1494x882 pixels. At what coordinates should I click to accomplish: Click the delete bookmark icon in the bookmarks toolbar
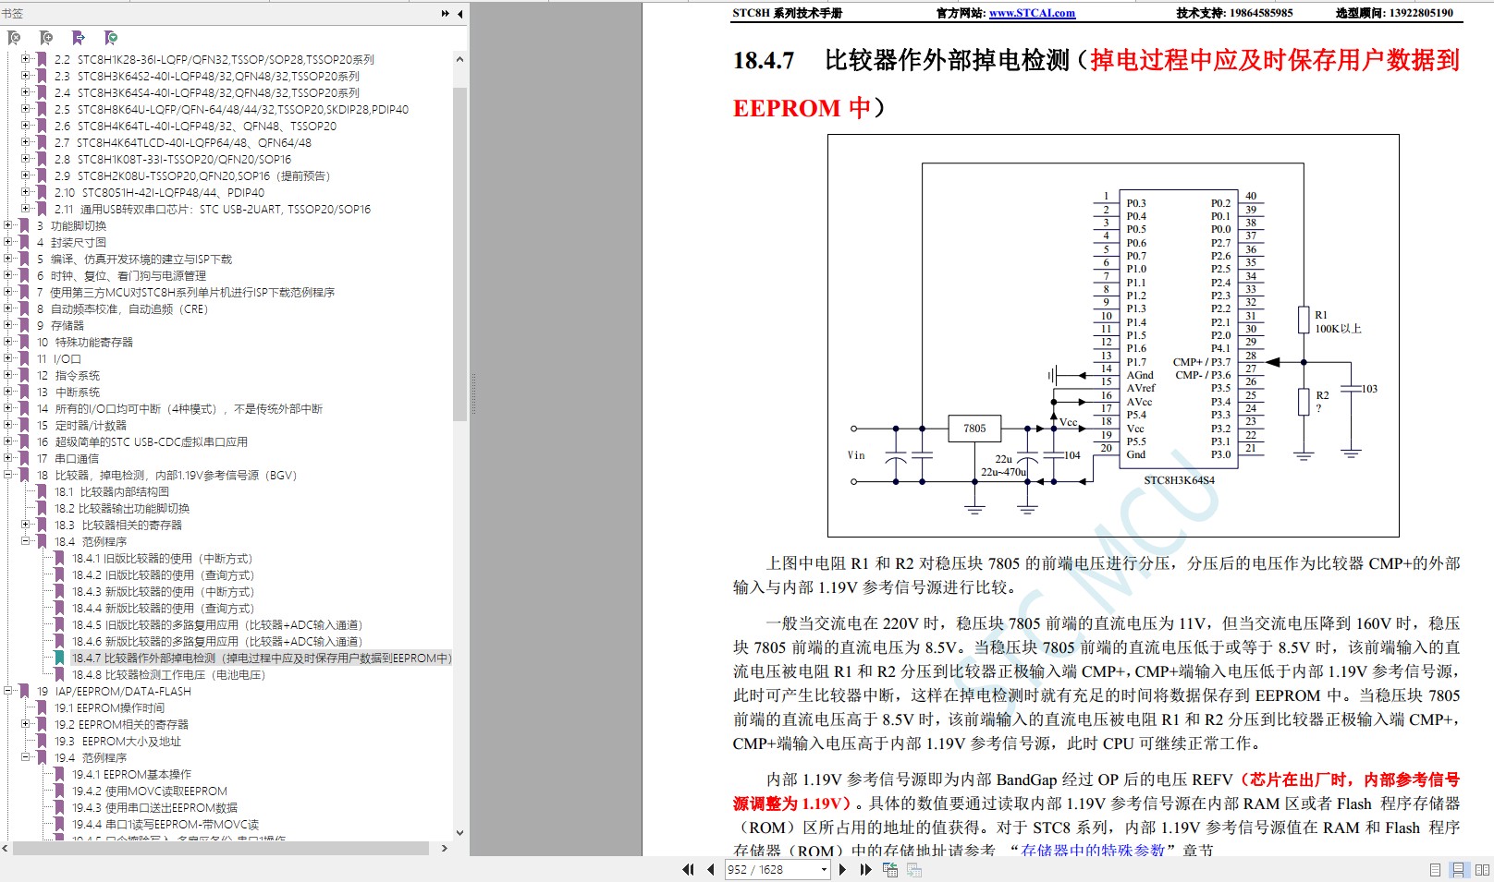coord(14,38)
